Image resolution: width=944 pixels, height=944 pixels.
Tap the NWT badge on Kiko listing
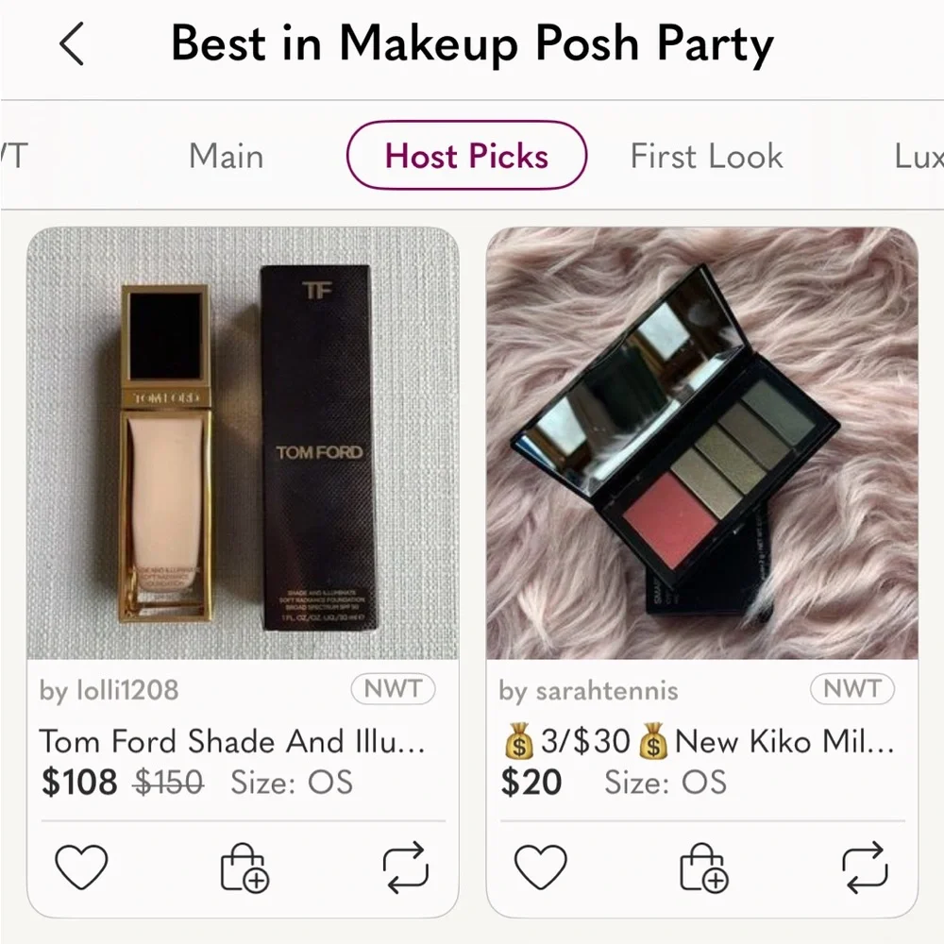(x=851, y=688)
